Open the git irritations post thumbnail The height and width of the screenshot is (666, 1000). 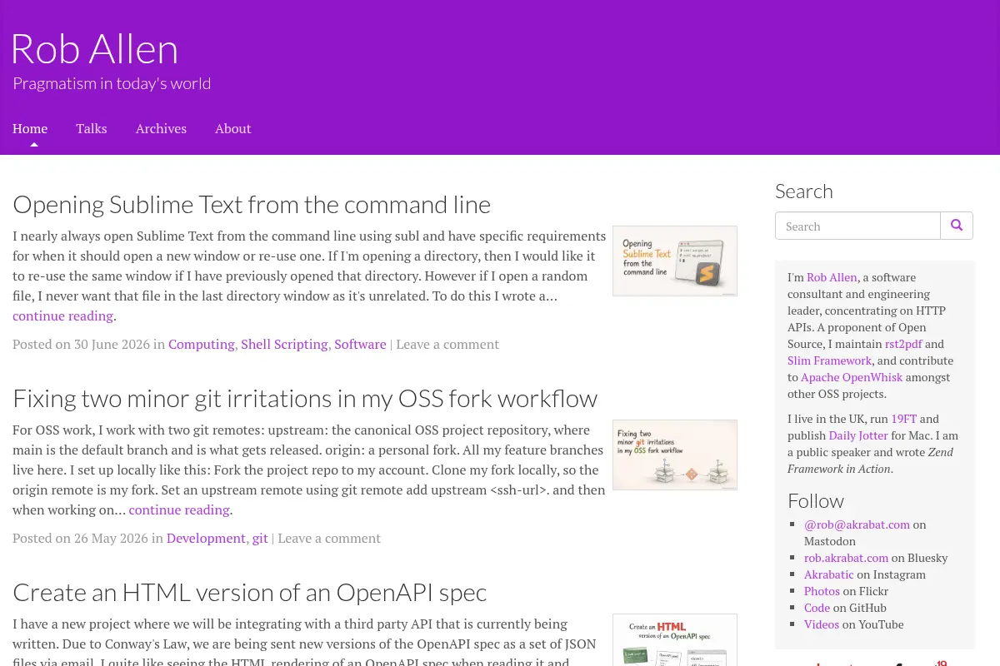(675, 455)
